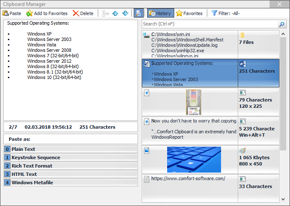Click browser icon of the 120 x 225 entry

[147, 93]
